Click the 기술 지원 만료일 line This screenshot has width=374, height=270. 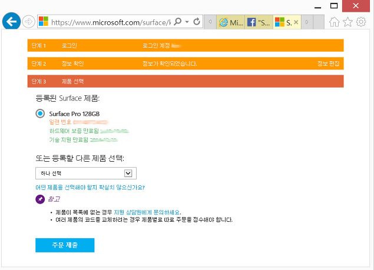83,139
